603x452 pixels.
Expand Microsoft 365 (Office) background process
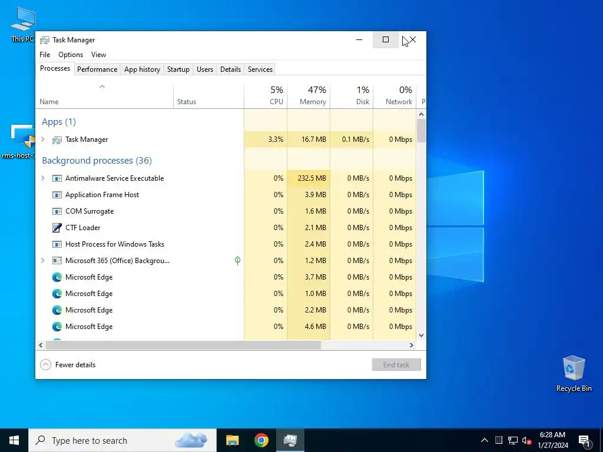[43, 261]
